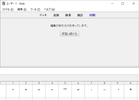The height and width of the screenshot is (100, 139).
Task: Pick the diaeresis two-dot character cell
Action: coord(105,91)
